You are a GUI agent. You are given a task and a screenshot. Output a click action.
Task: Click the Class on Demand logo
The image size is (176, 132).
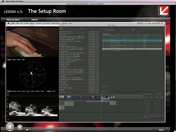point(163,11)
